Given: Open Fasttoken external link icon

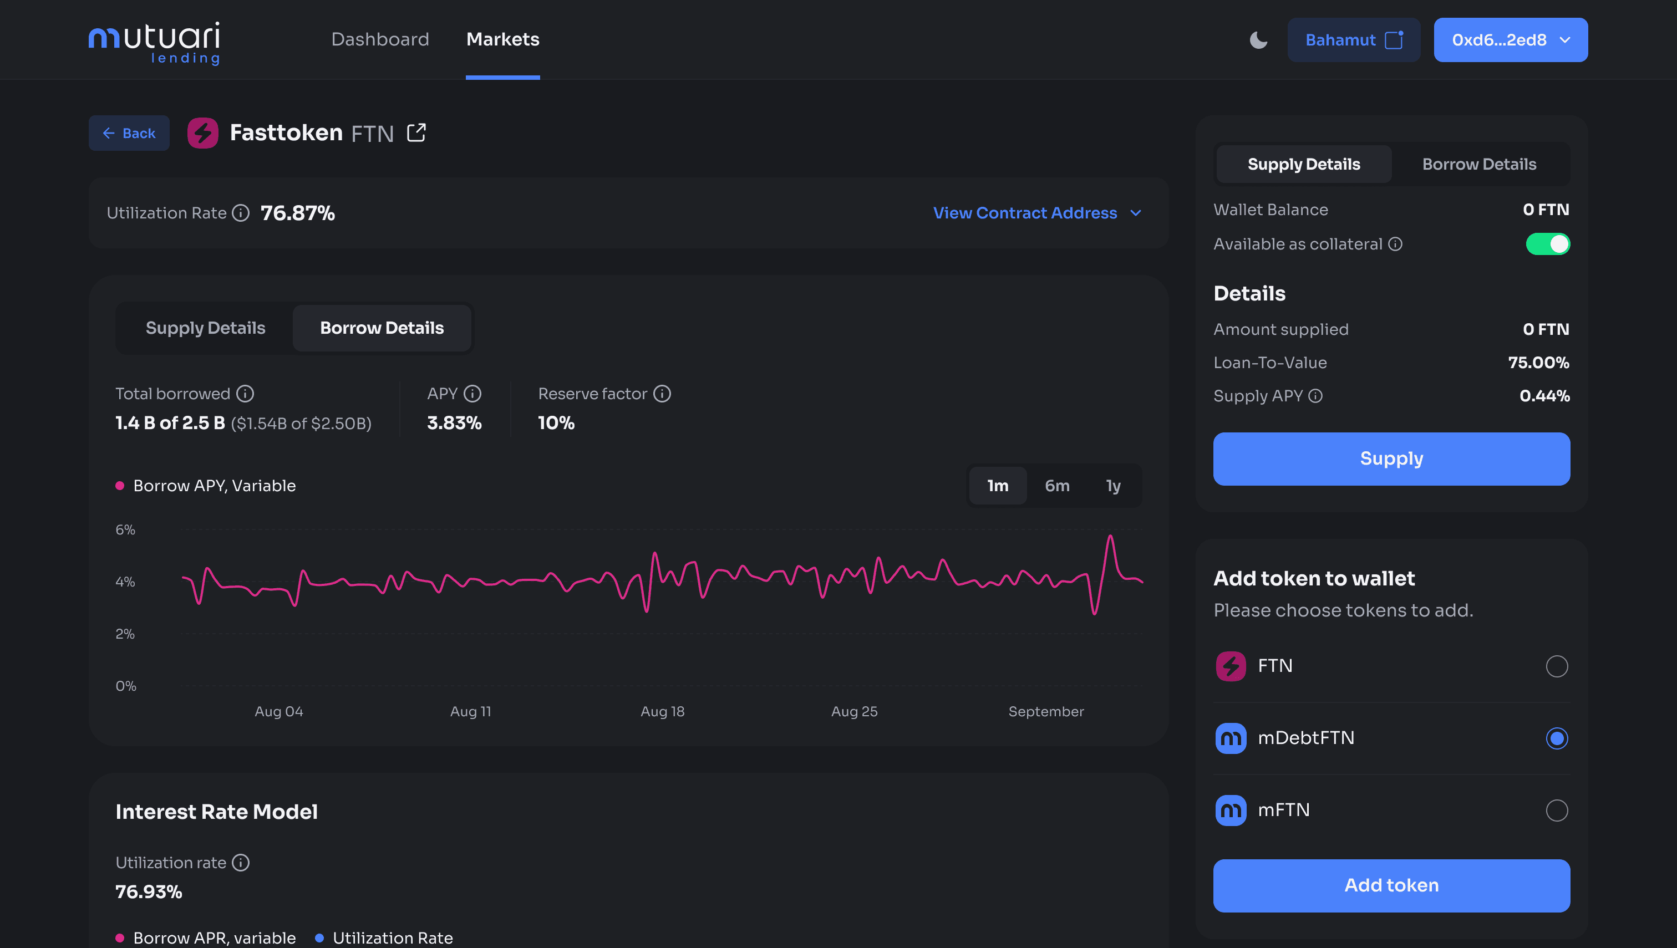Looking at the screenshot, I should pyautogui.click(x=416, y=133).
